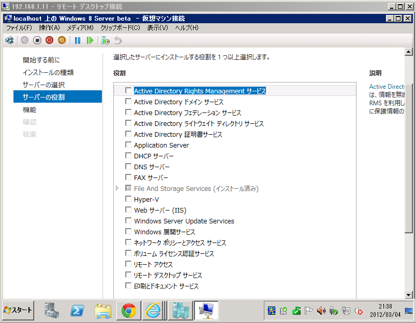Click the vertical scrollbar down arrow
This screenshot has height=323, width=416.
[409, 295]
